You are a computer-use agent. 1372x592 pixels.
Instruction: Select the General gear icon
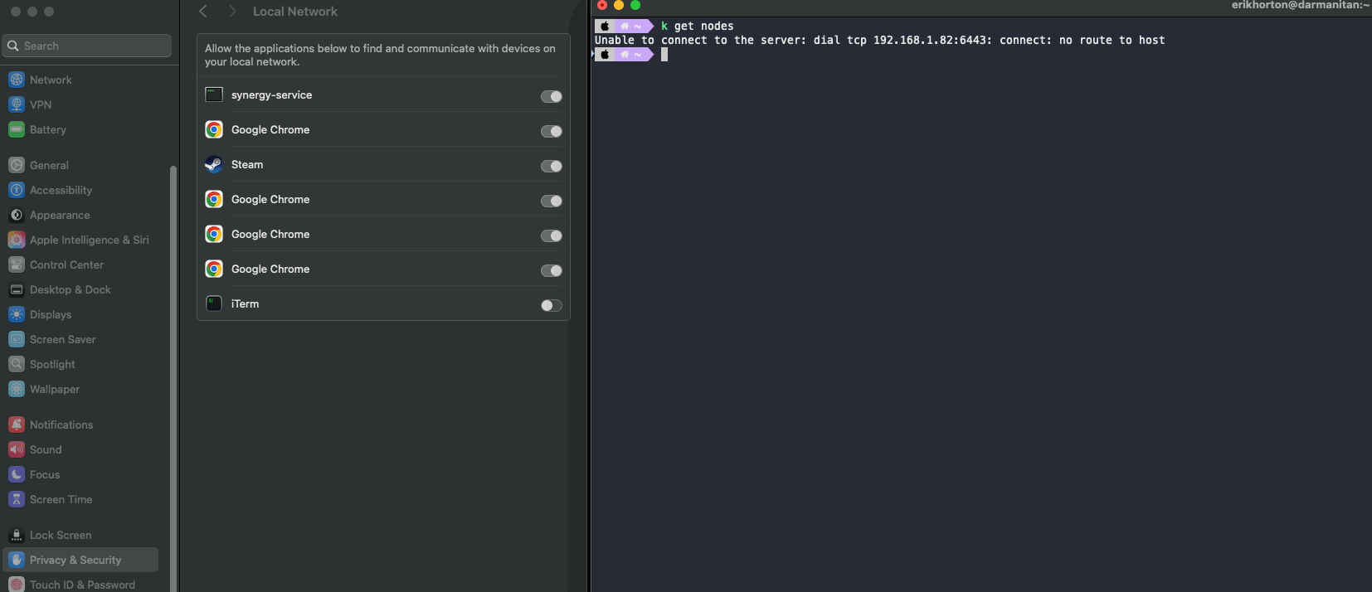pyautogui.click(x=17, y=165)
